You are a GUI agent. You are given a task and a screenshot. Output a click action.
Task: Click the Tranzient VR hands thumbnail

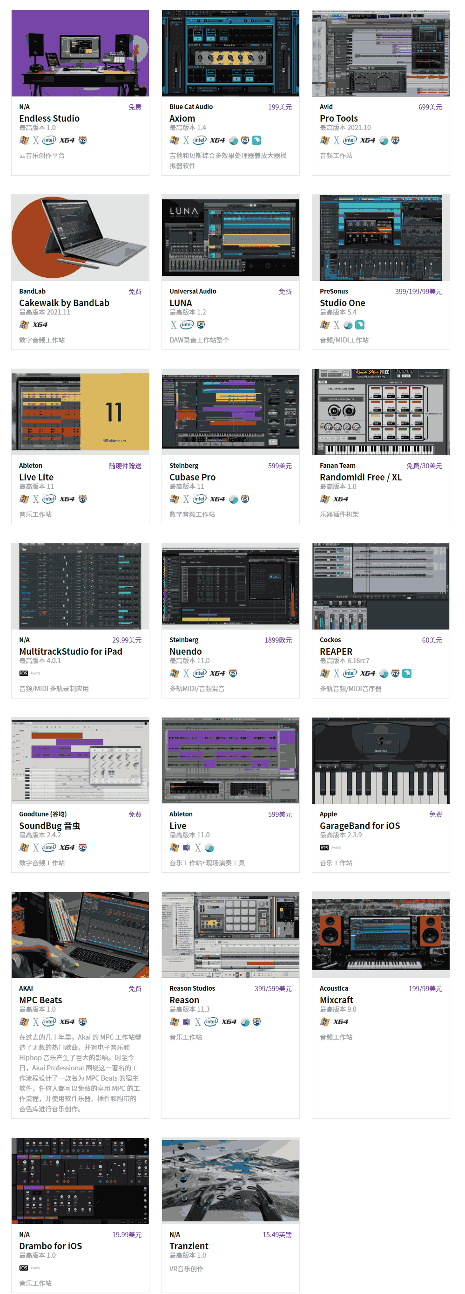point(230,1179)
